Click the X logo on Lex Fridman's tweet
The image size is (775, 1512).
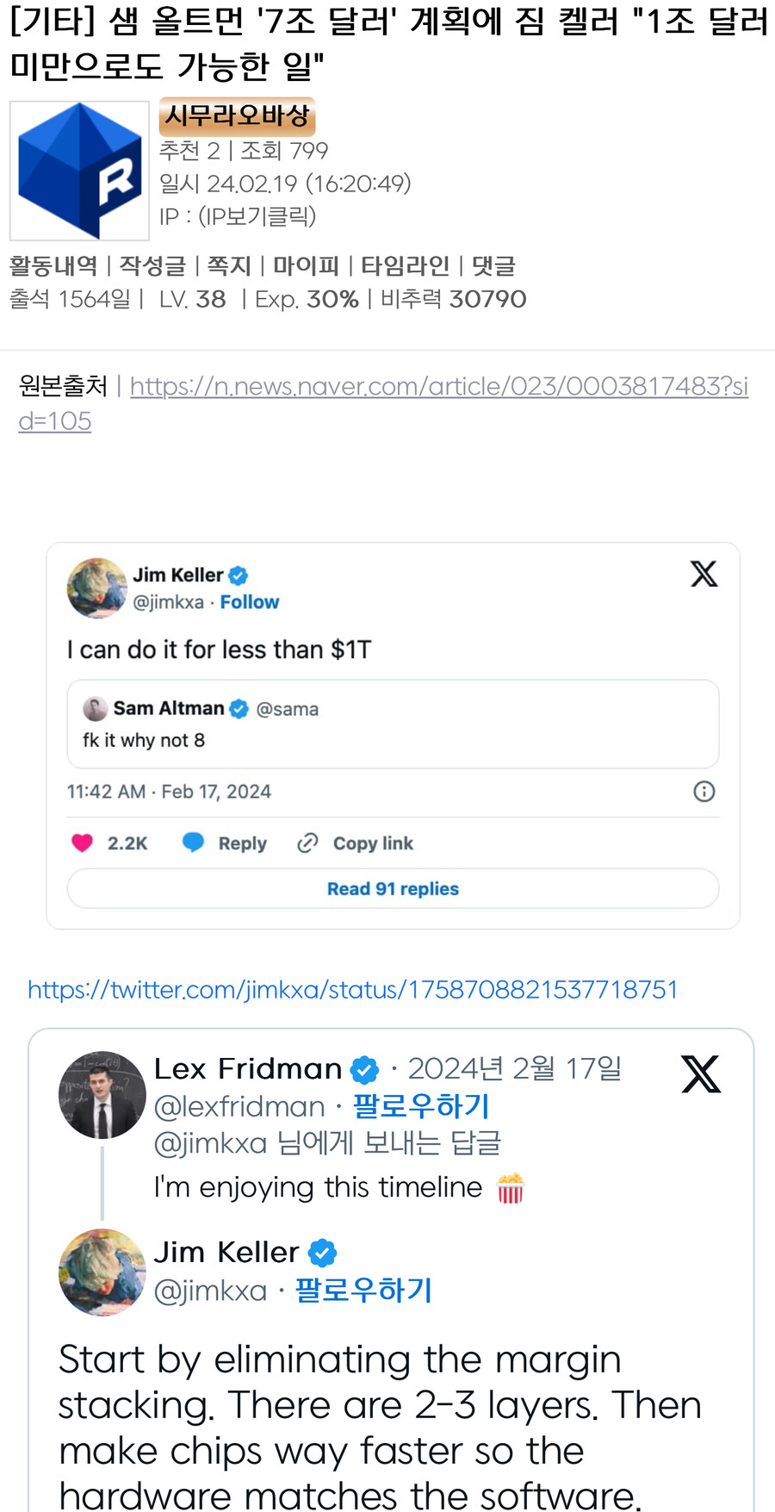pyautogui.click(x=701, y=1074)
